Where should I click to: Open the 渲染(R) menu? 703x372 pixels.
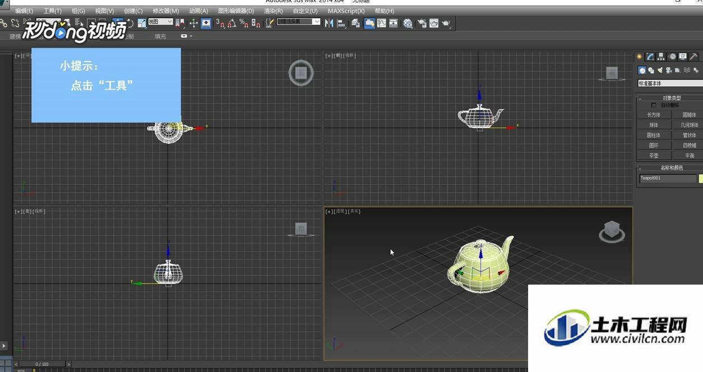coord(274,11)
